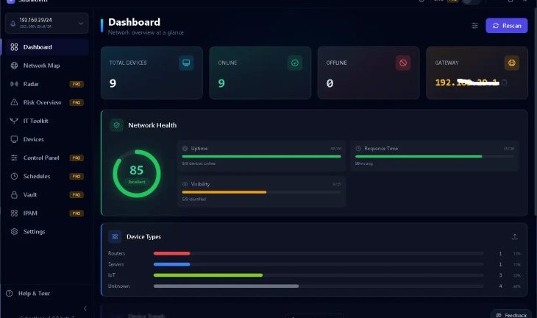Viewport: 537px width, 318px height.
Task: Click the red Routers bar
Action: tap(171, 253)
